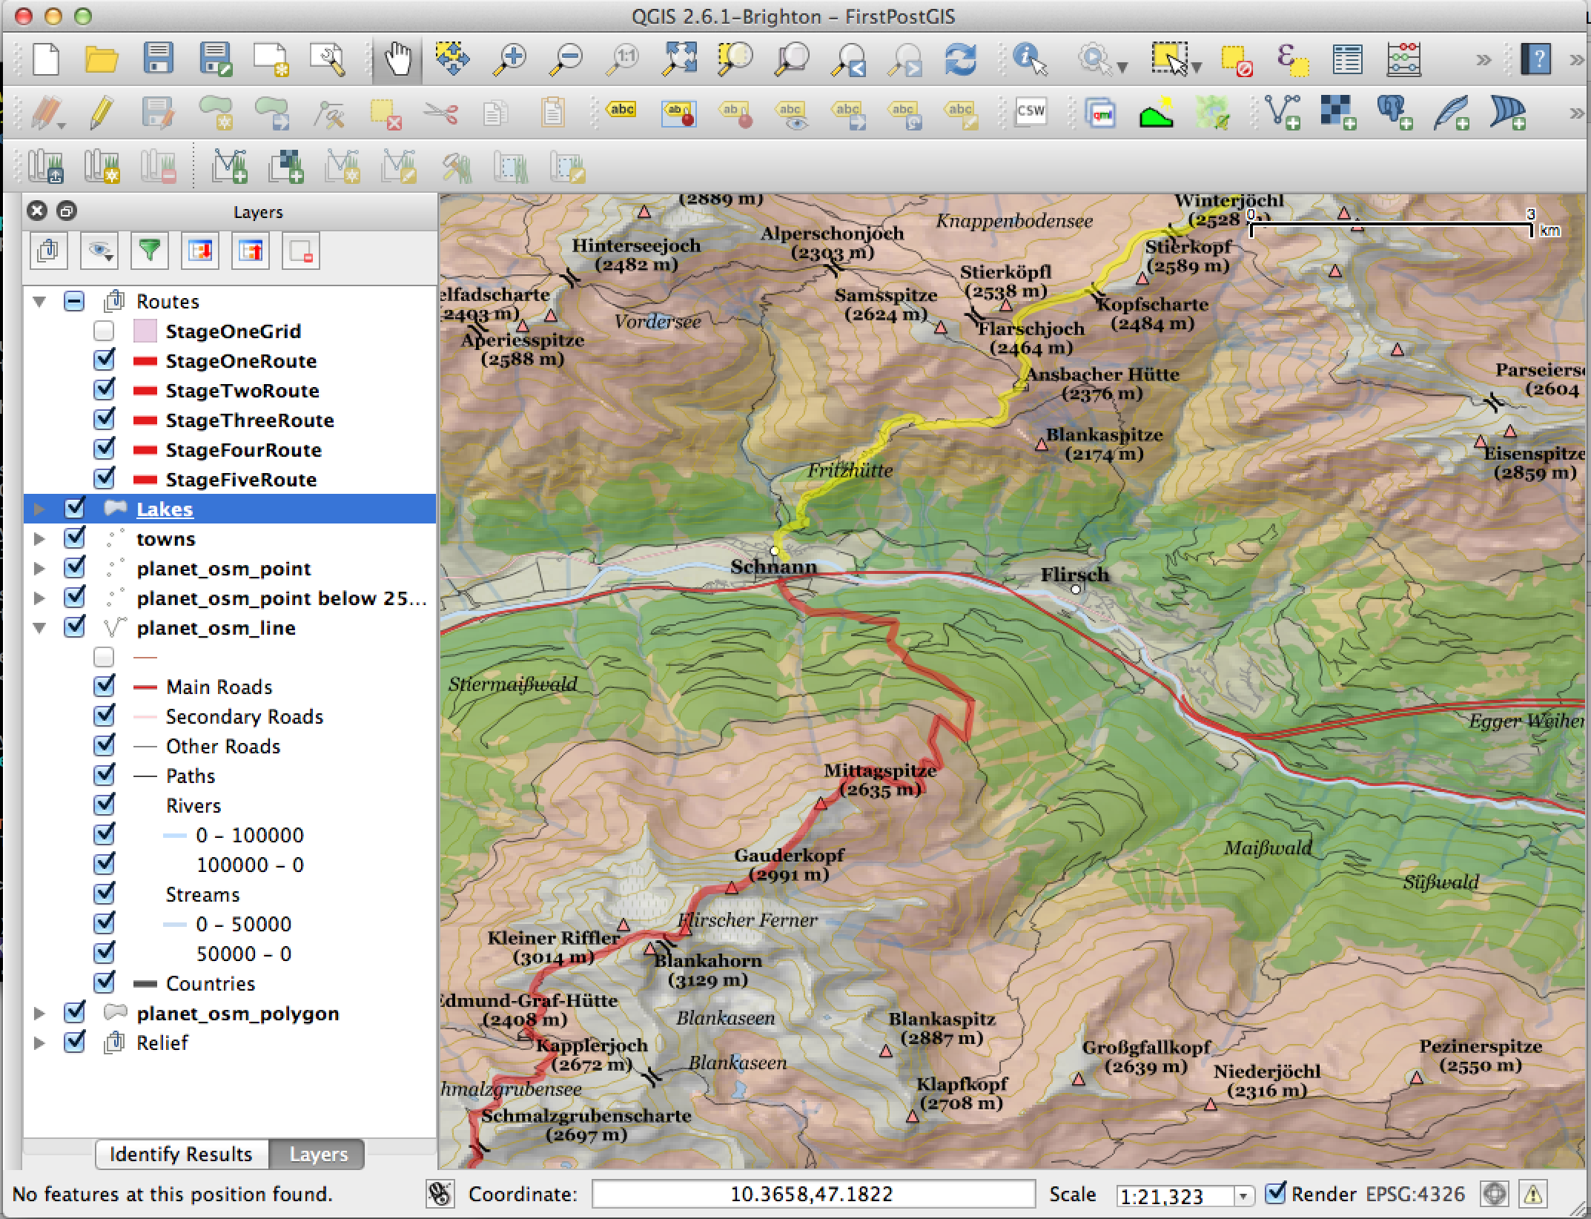Screen dimensions: 1591x1219
Task: Click Add Raster Layer checkerboard icon
Action: (1339, 113)
